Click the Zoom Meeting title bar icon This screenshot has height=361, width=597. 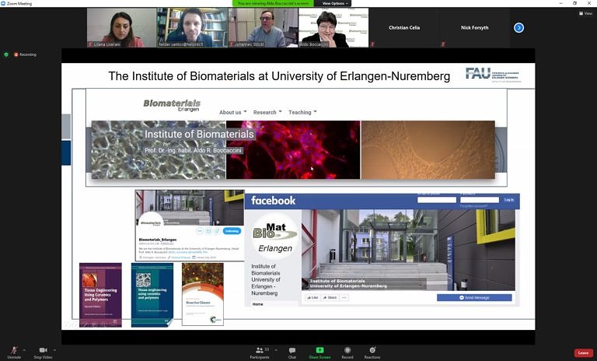pos(3,3)
